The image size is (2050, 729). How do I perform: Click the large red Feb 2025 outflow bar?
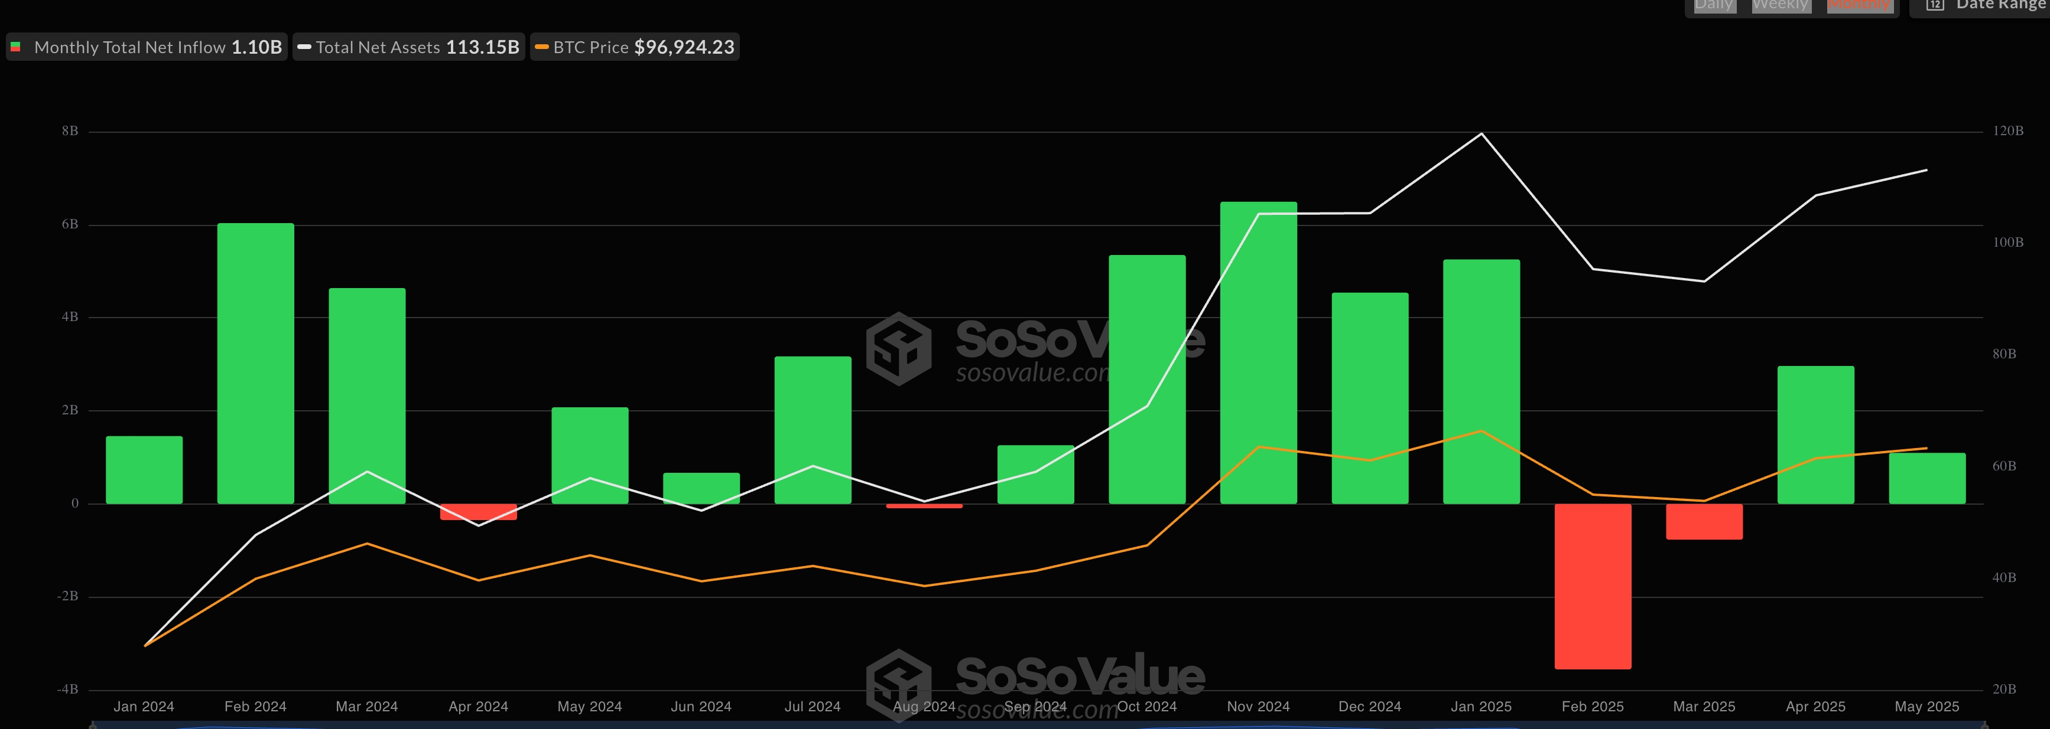coord(1593,587)
